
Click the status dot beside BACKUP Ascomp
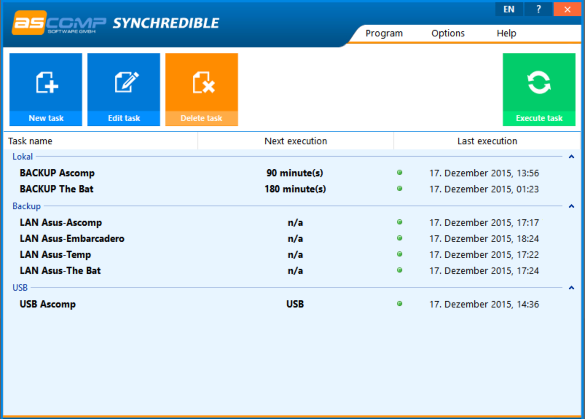pyautogui.click(x=400, y=173)
